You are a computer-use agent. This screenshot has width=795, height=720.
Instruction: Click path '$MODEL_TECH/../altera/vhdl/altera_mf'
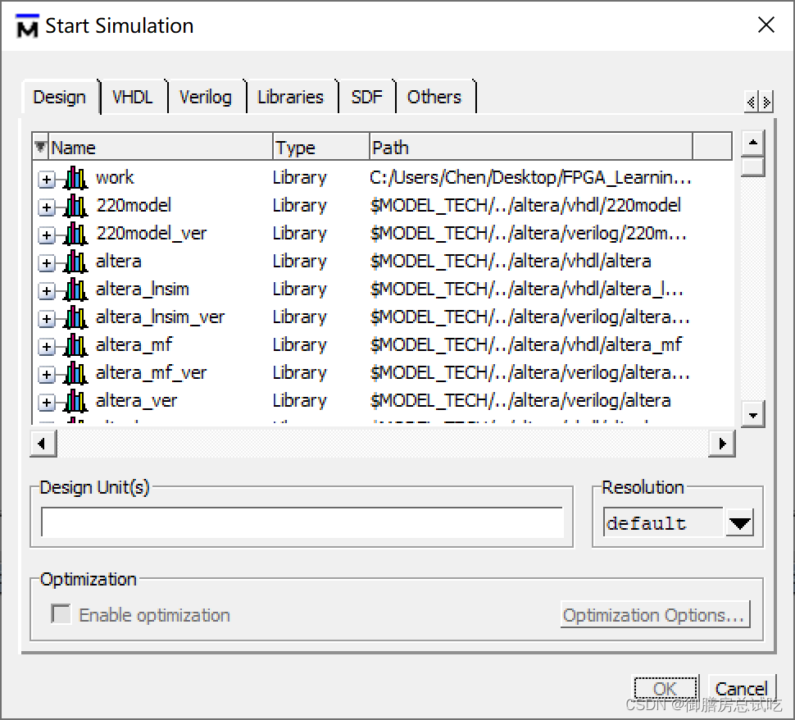(526, 345)
